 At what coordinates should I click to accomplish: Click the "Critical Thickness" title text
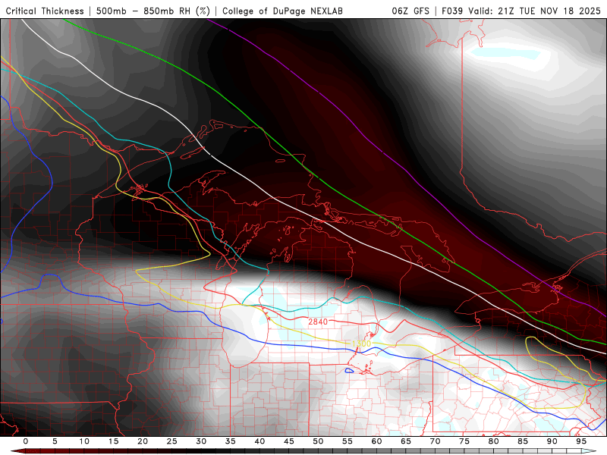pyautogui.click(x=45, y=11)
